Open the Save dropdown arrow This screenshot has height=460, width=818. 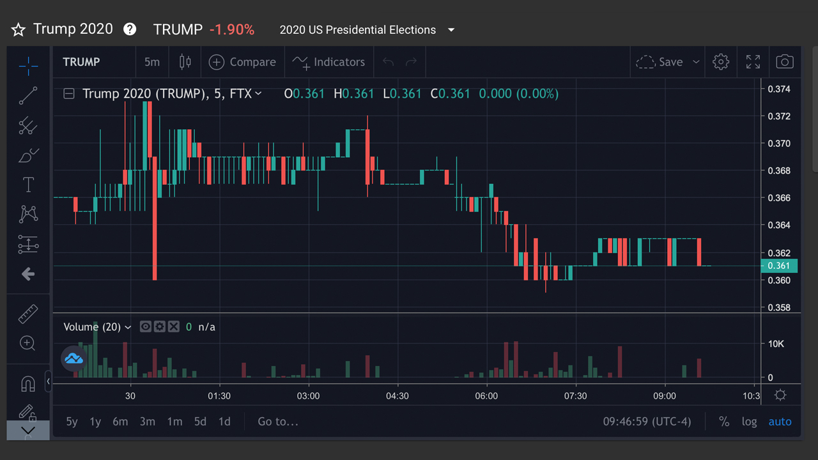pos(696,62)
